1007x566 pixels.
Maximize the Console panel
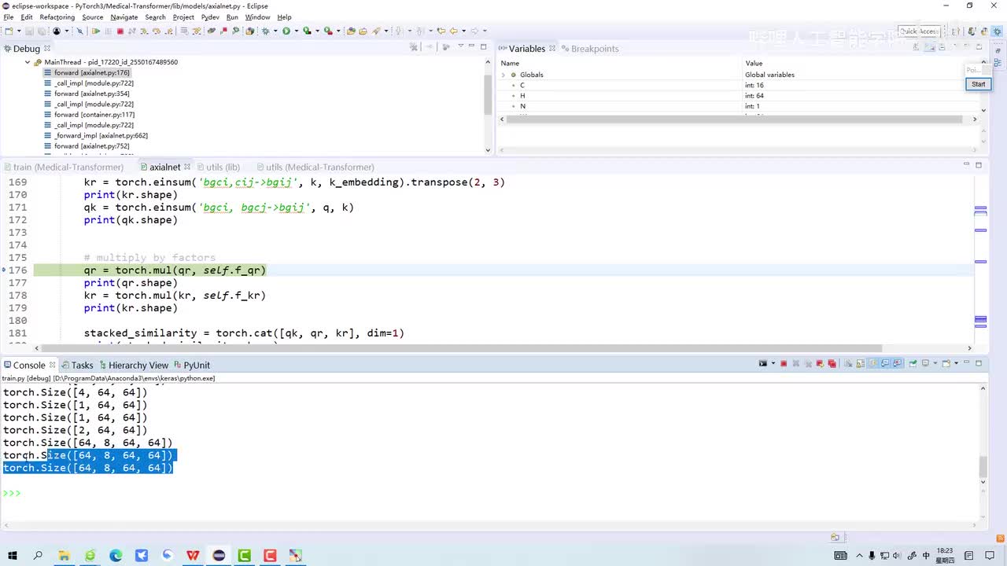(x=979, y=364)
